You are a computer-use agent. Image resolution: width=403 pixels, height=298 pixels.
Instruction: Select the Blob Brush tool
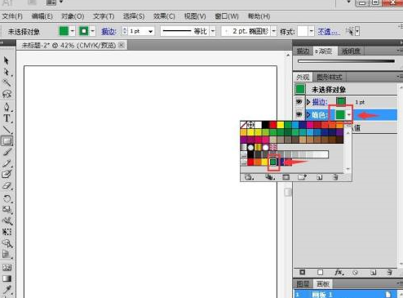(7, 175)
